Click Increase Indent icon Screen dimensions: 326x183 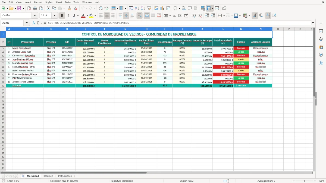207,16
